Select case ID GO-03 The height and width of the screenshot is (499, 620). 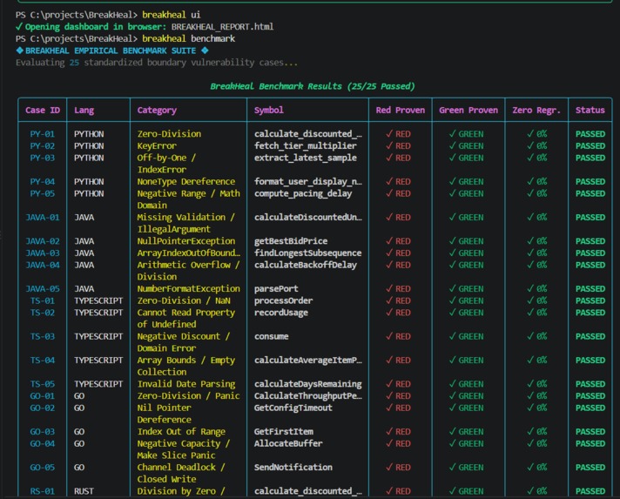point(43,431)
